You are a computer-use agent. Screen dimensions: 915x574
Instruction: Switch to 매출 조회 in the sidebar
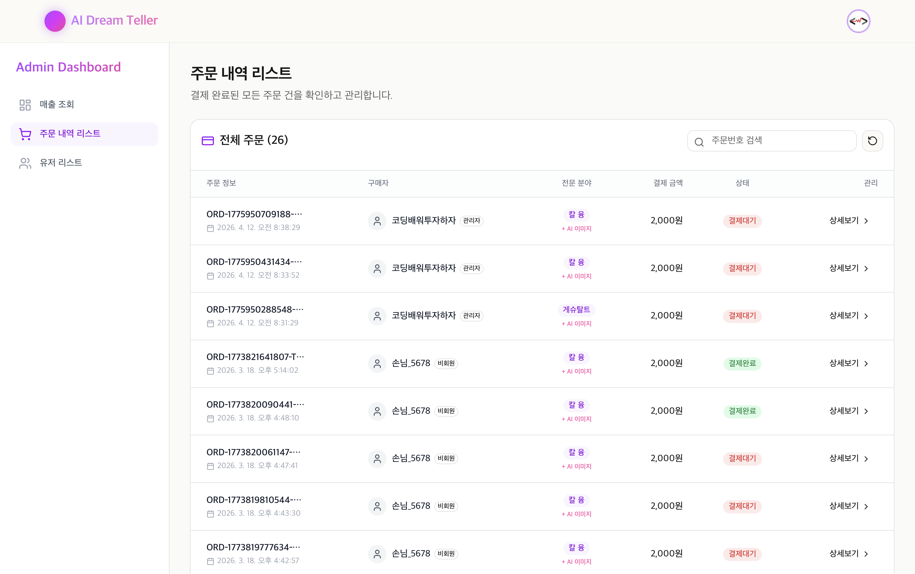point(56,104)
